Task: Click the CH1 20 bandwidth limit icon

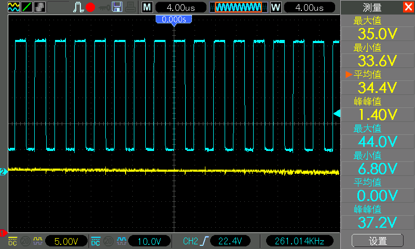Action: pos(25,241)
